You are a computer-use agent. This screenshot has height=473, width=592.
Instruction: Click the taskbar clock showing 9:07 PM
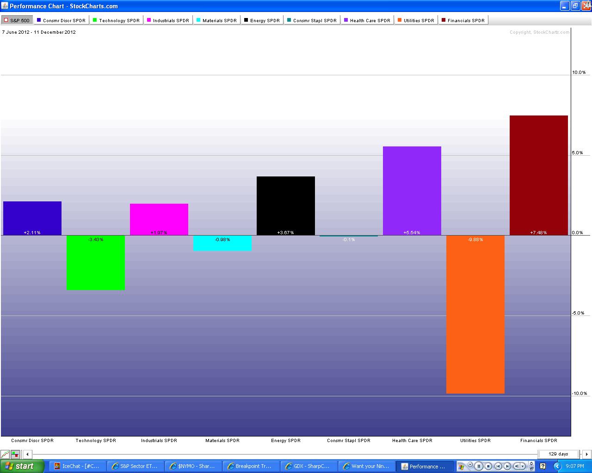[x=575, y=466]
